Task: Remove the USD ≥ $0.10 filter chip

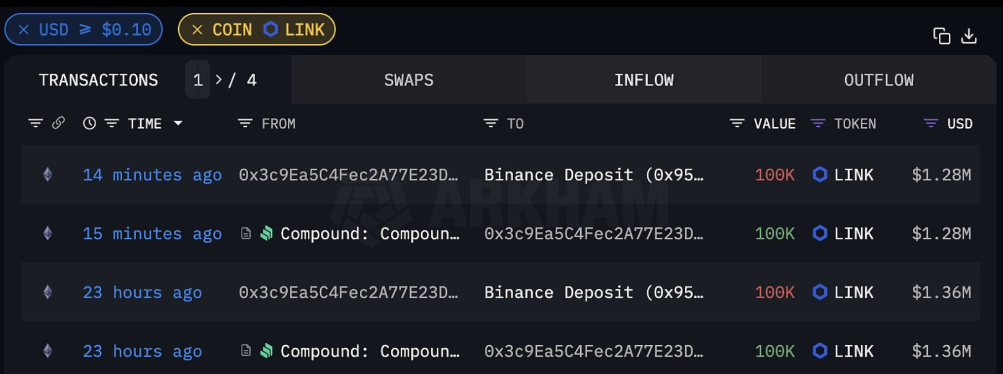Action: [24, 30]
